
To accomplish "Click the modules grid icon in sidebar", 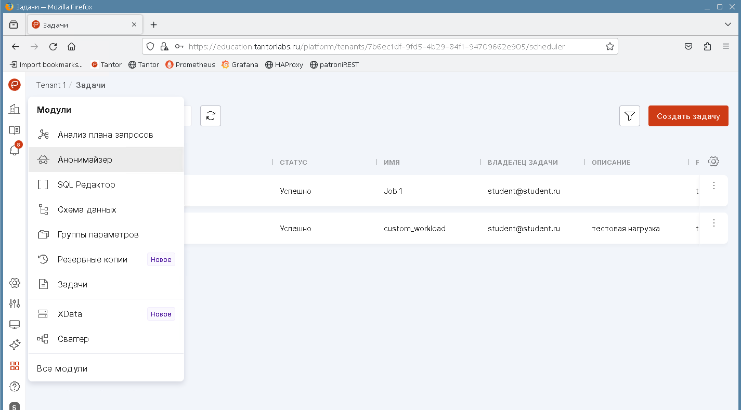I will 15,366.
